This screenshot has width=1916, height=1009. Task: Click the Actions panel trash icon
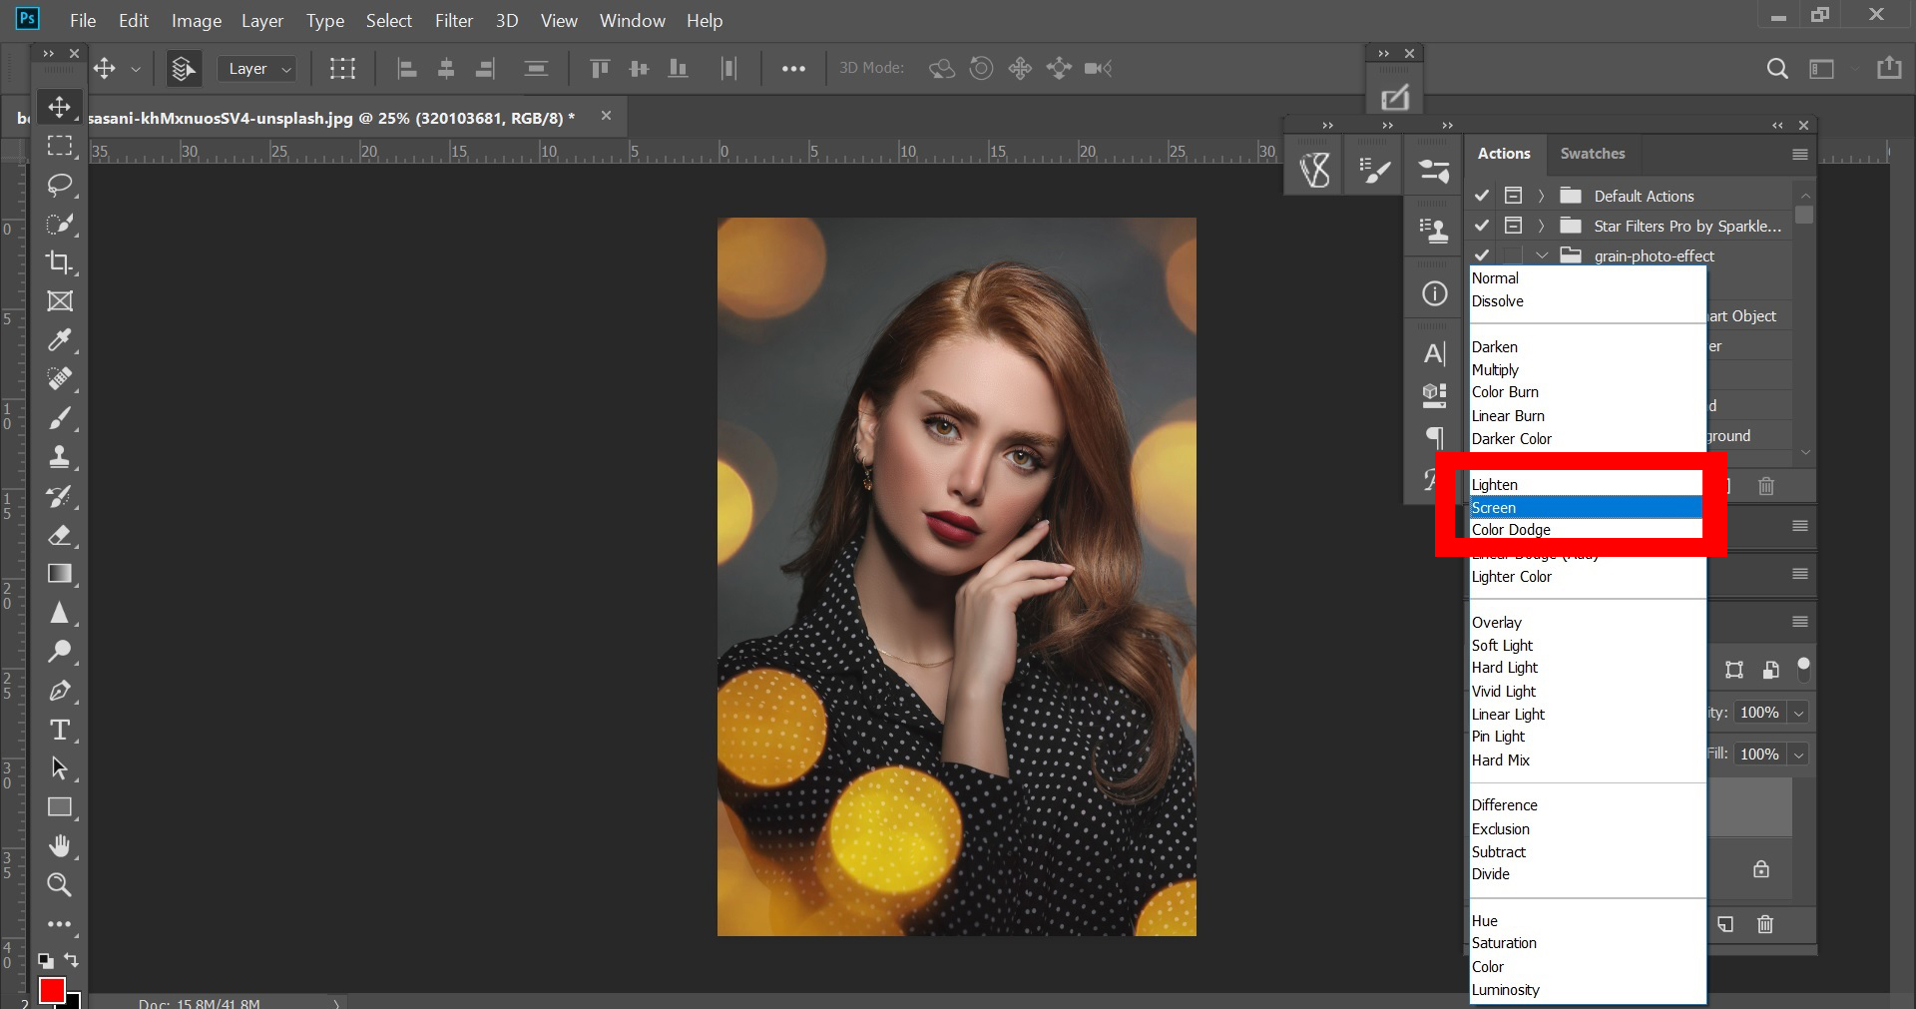(x=1766, y=486)
